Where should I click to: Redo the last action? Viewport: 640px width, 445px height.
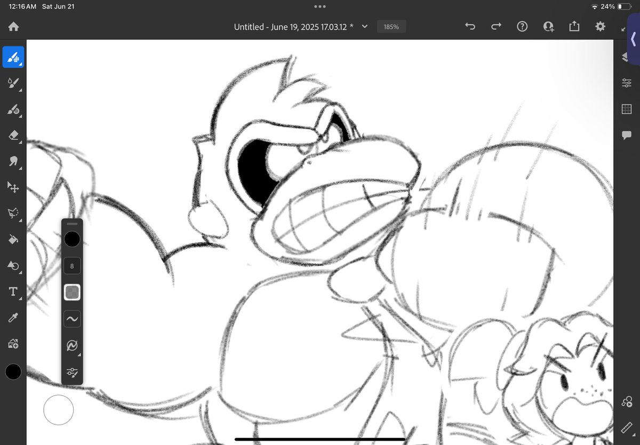tap(496, 26)
